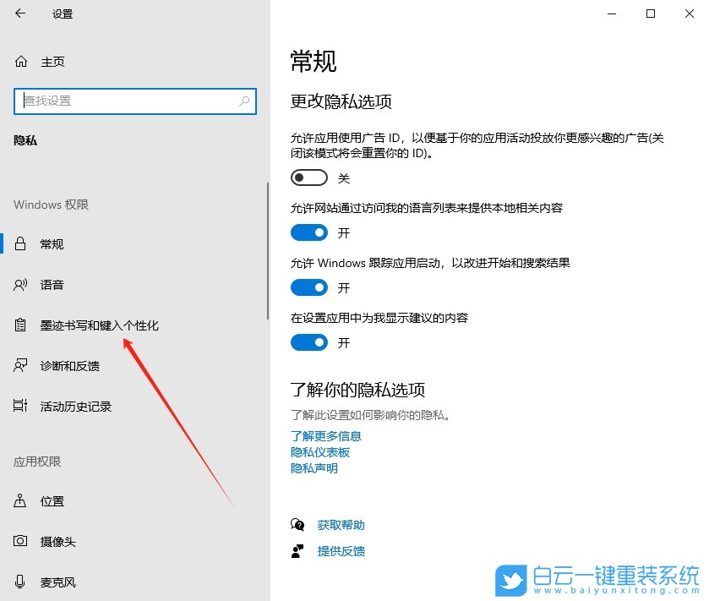Turn off Windows app launch tracking
The width and height of the screenshot is (709, 601).
(308, 287)
